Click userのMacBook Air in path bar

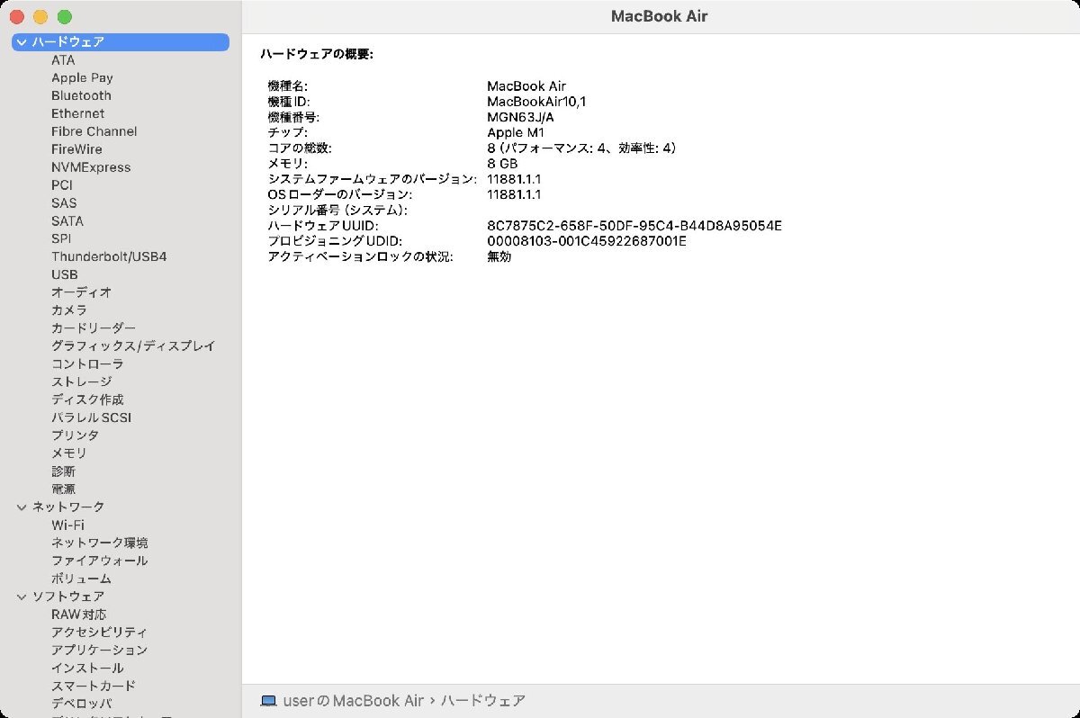354,700
